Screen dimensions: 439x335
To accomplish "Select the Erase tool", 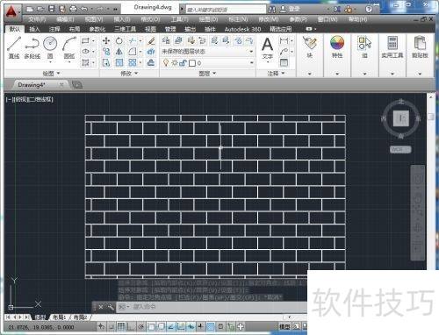I will click(151, 40).
